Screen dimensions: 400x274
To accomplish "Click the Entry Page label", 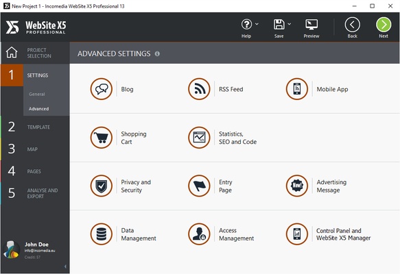I will pos(226,186).
